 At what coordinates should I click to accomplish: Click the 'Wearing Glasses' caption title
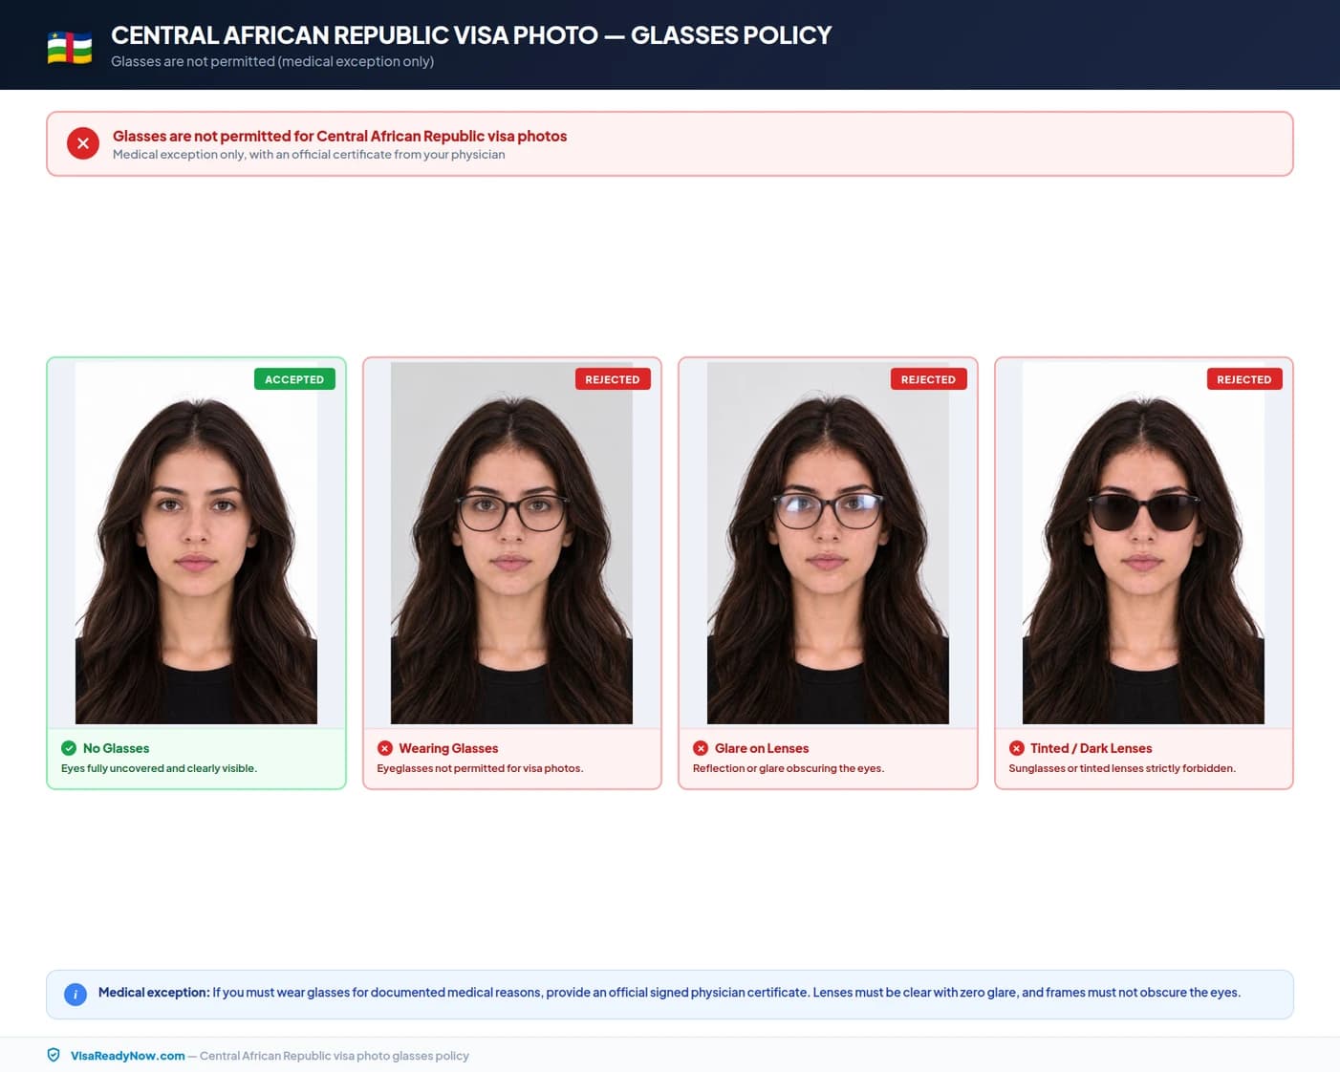click(x=448, y=748)
